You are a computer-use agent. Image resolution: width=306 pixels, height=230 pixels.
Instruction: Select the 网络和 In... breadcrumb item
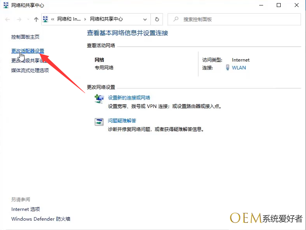pos(69,19)
